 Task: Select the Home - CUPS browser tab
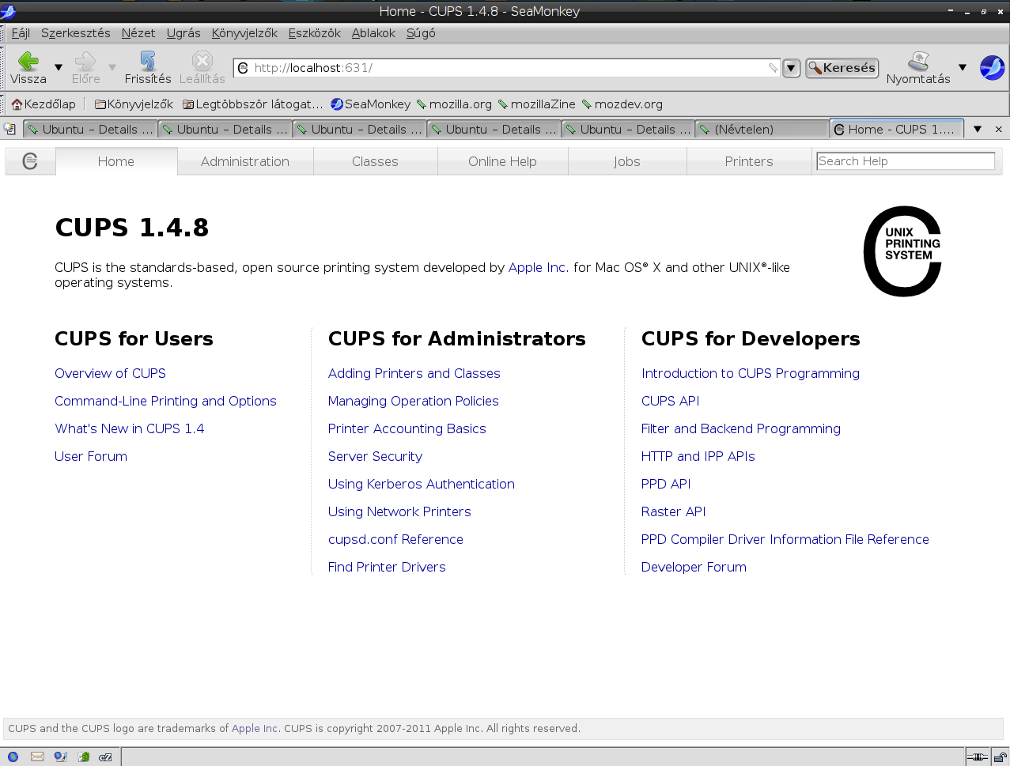896,129
